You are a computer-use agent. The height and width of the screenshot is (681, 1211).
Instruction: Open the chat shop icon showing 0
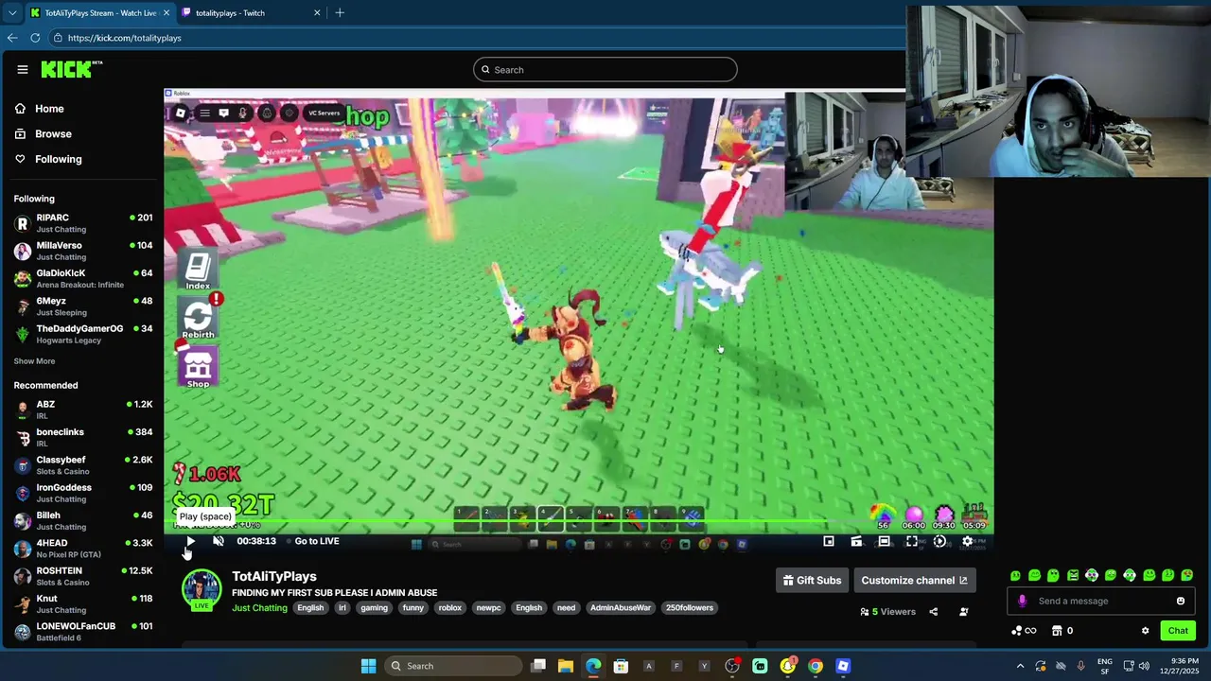[1062, 631]
